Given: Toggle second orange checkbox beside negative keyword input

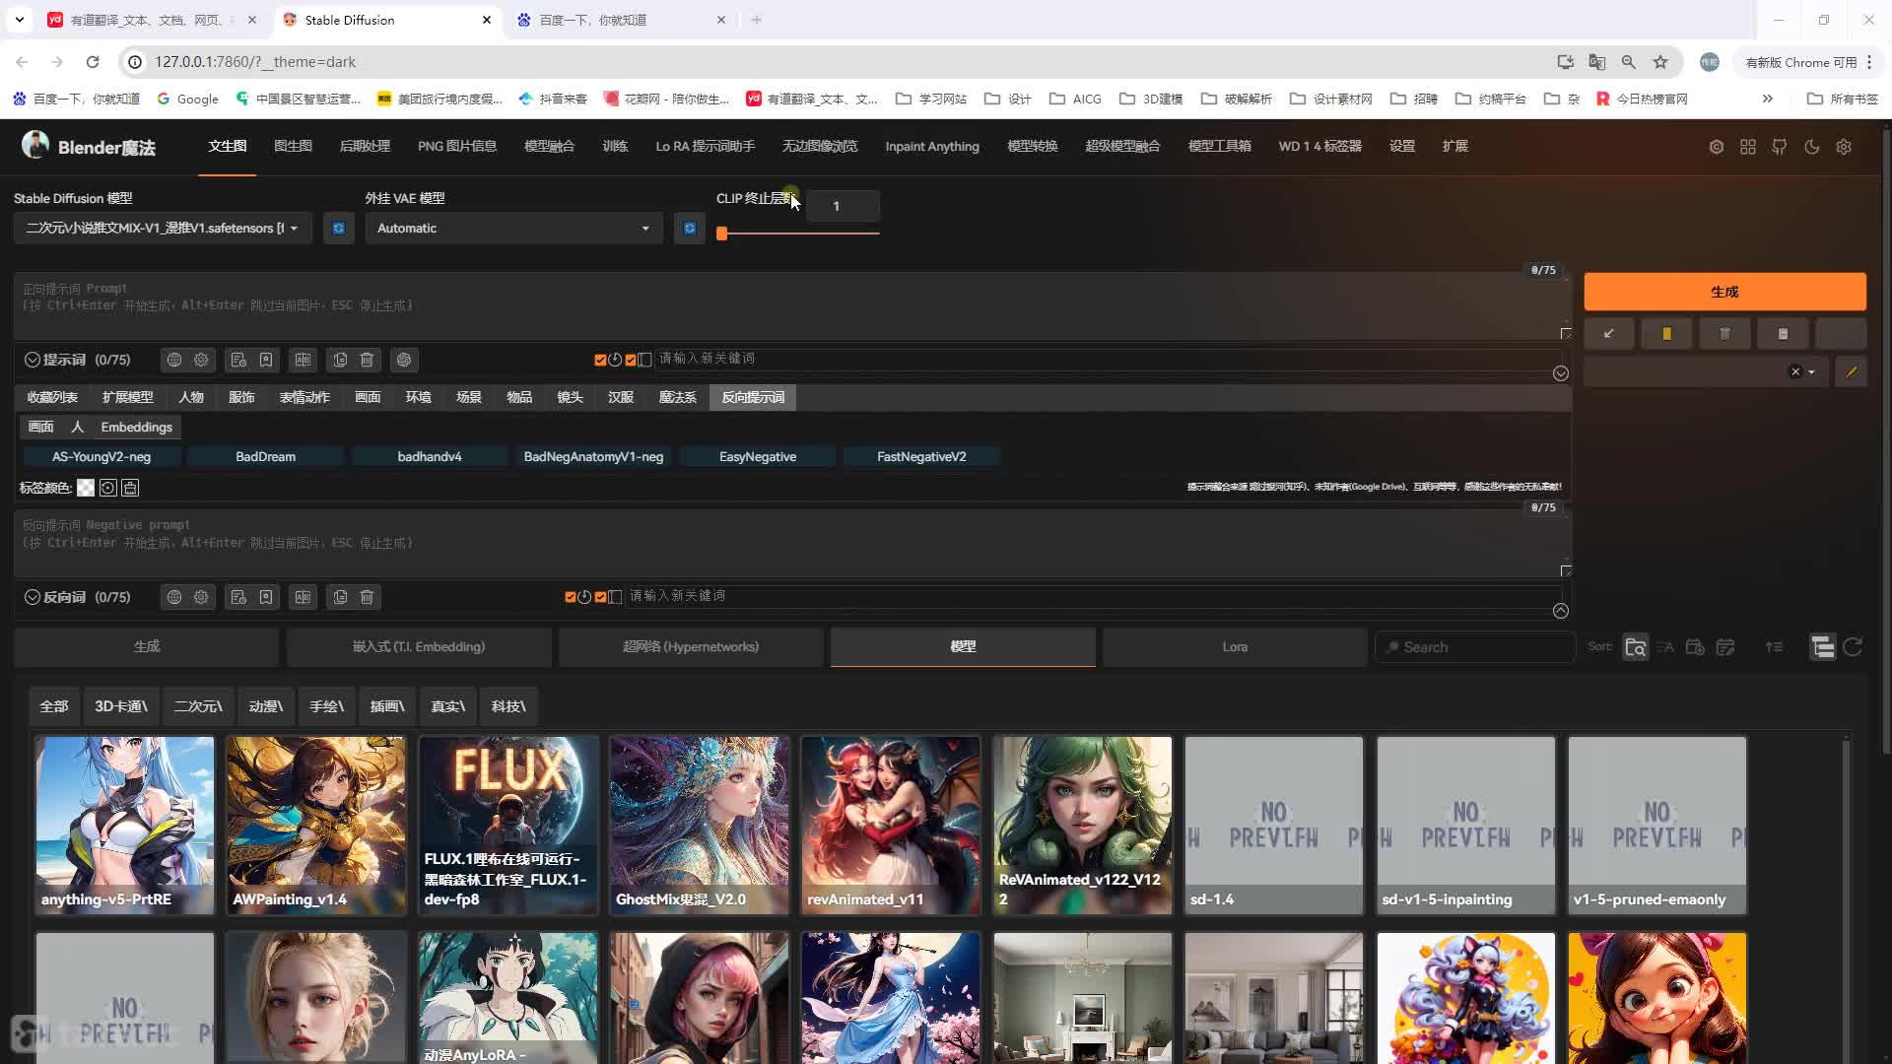Looking at the screenshot, I should click(x=600, y=598).
